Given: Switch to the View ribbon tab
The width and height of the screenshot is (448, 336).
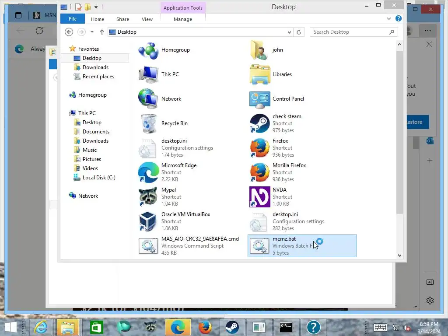Looking at the screenshot, I should [x=147, y=19].
